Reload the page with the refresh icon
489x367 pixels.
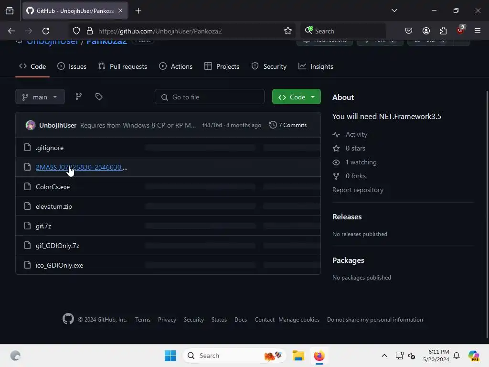[x=46, y=31]
